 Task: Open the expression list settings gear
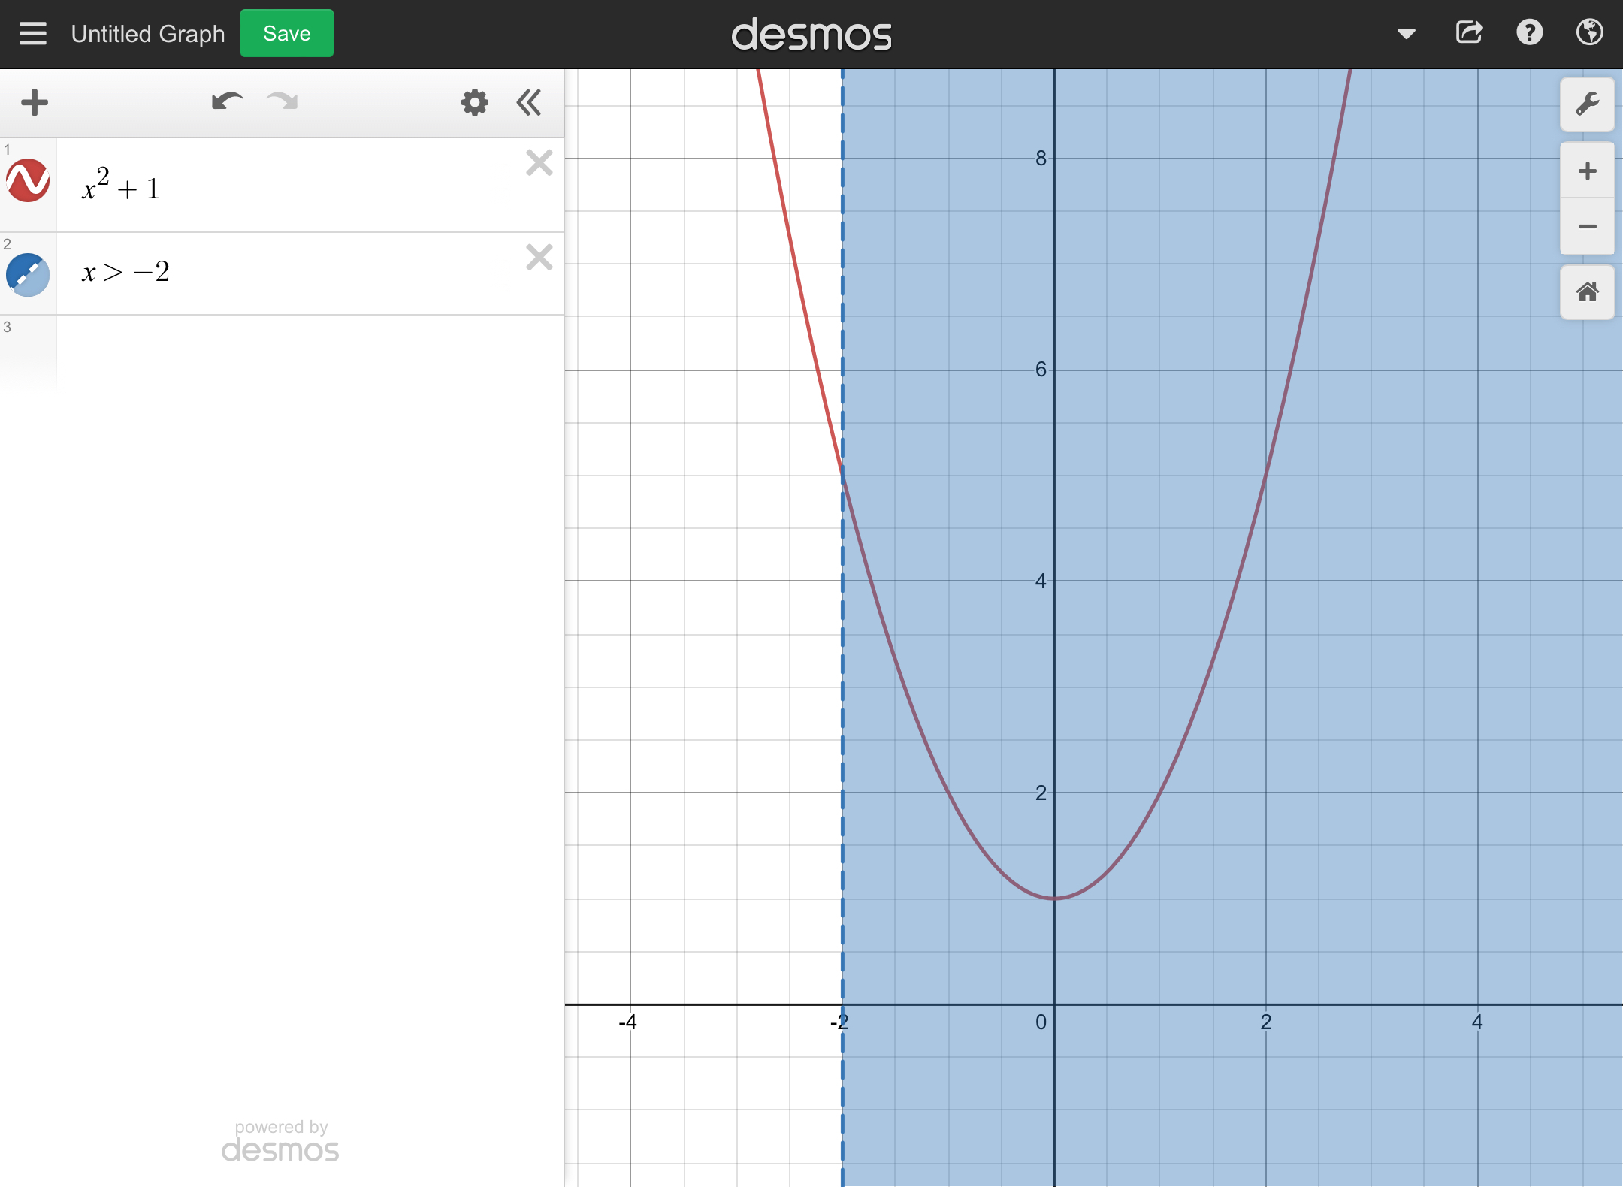point(474,102)
